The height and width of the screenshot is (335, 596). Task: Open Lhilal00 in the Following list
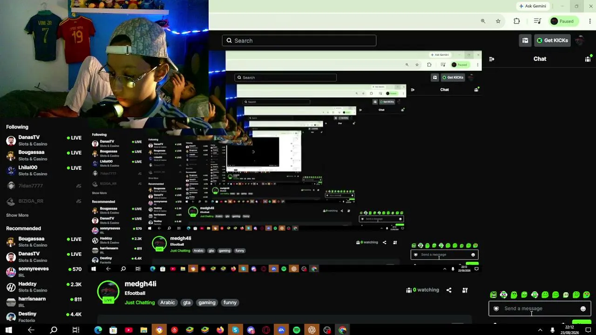(x=44, y=171)
